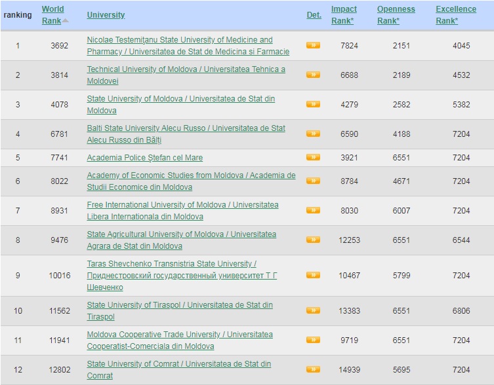Select openness rank value 2189
Image resolution: width=494 pixels, height=385 pixels.
tap(401, 75)
